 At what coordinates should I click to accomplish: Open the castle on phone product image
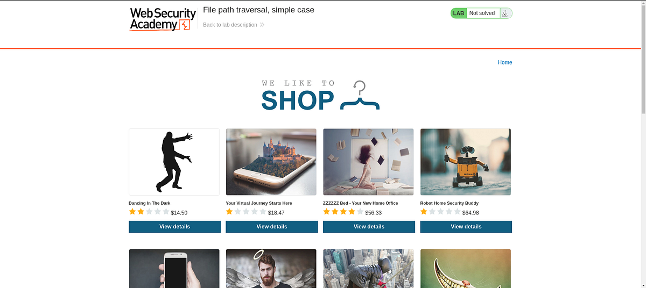[x=271, y=162]
